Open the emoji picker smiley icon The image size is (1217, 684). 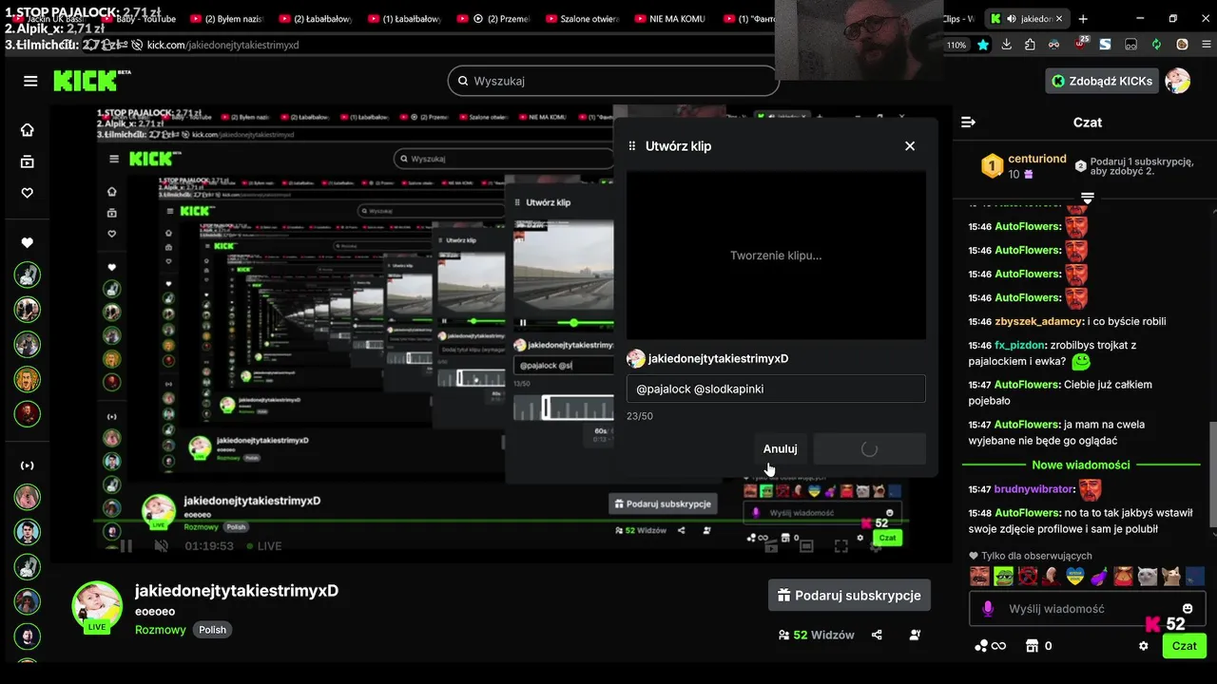pos(1188,608)
